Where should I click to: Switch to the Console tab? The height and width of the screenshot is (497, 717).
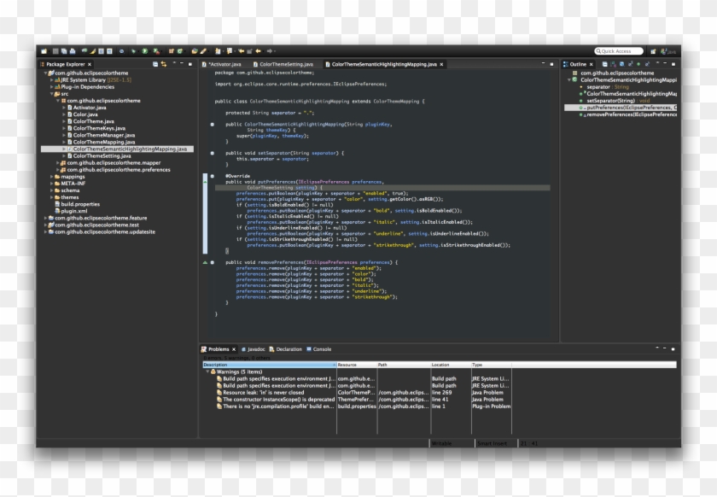click(321, 349)
